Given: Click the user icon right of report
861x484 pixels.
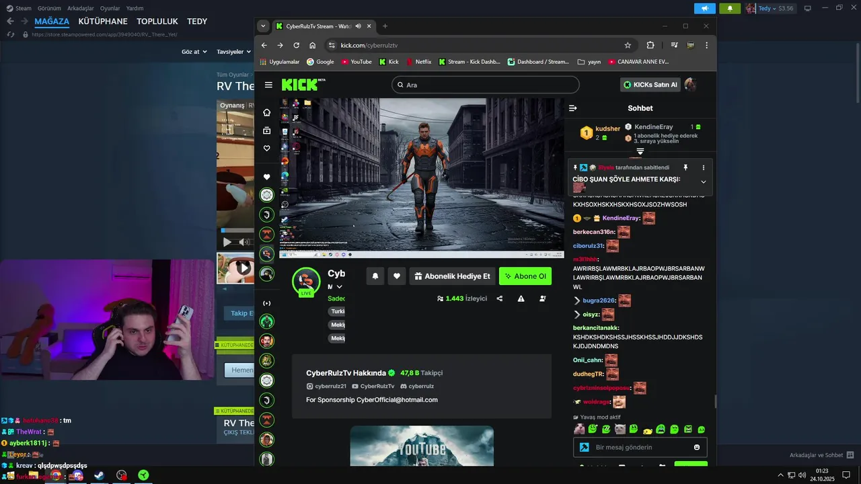Looking at the screenshot, I should coord(543,298).
